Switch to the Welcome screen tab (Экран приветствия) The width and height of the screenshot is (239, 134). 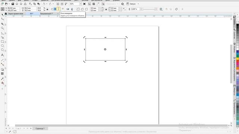(x=16, y=13)
